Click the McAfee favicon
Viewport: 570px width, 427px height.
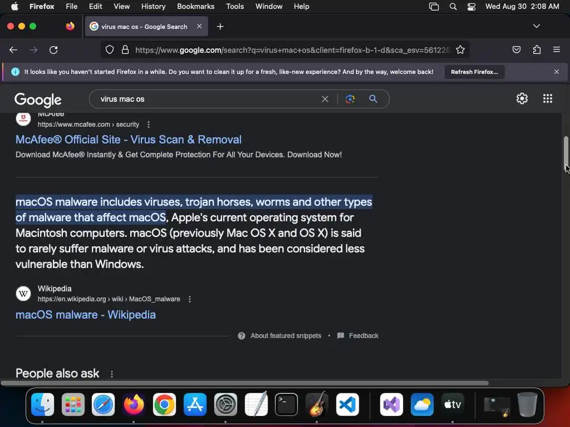[x=23, y=119]
